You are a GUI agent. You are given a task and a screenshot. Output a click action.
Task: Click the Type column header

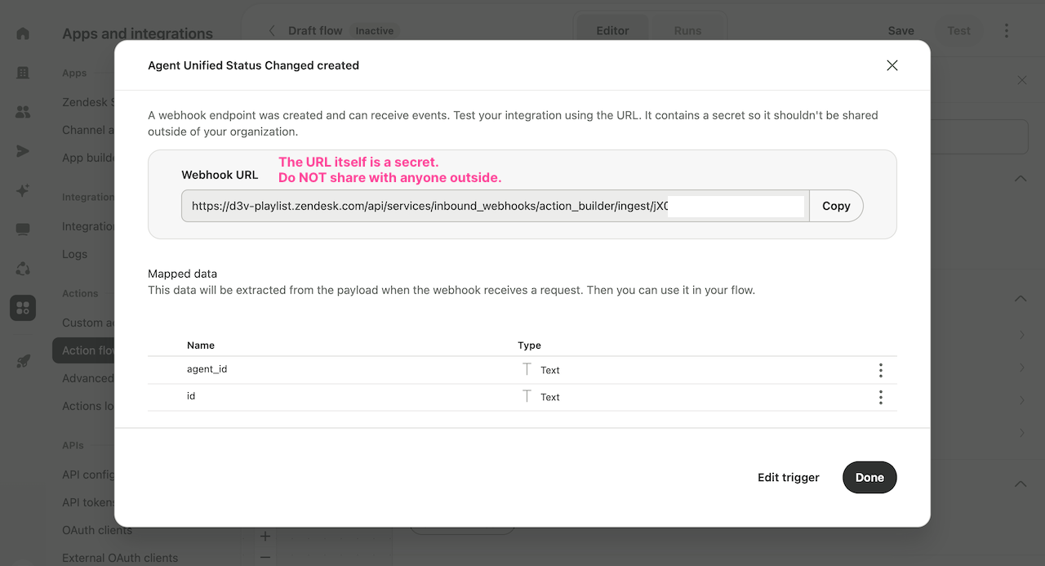pyautogui.click(x=529, y=345)
